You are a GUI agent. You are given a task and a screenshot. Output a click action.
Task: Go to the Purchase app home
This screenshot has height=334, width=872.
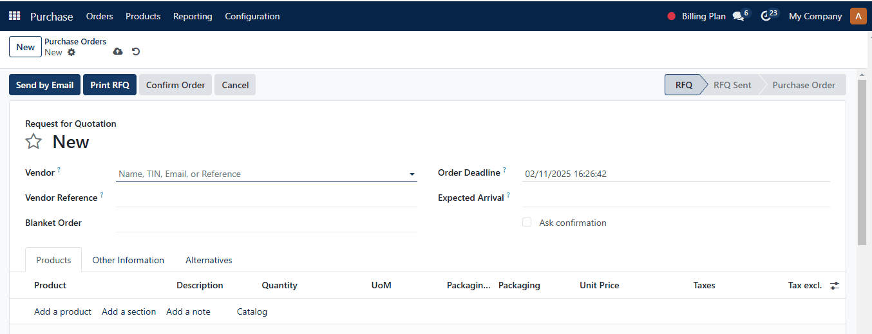tap(52, 16)
